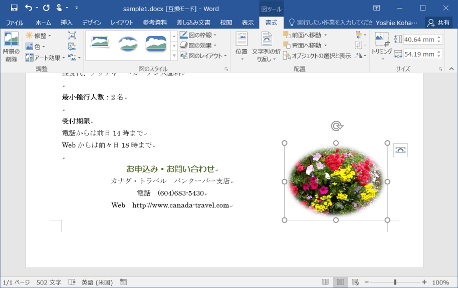Screen dimensions: 458x288
Task: Open the 色 color dropdown
Action: [36, 47]
